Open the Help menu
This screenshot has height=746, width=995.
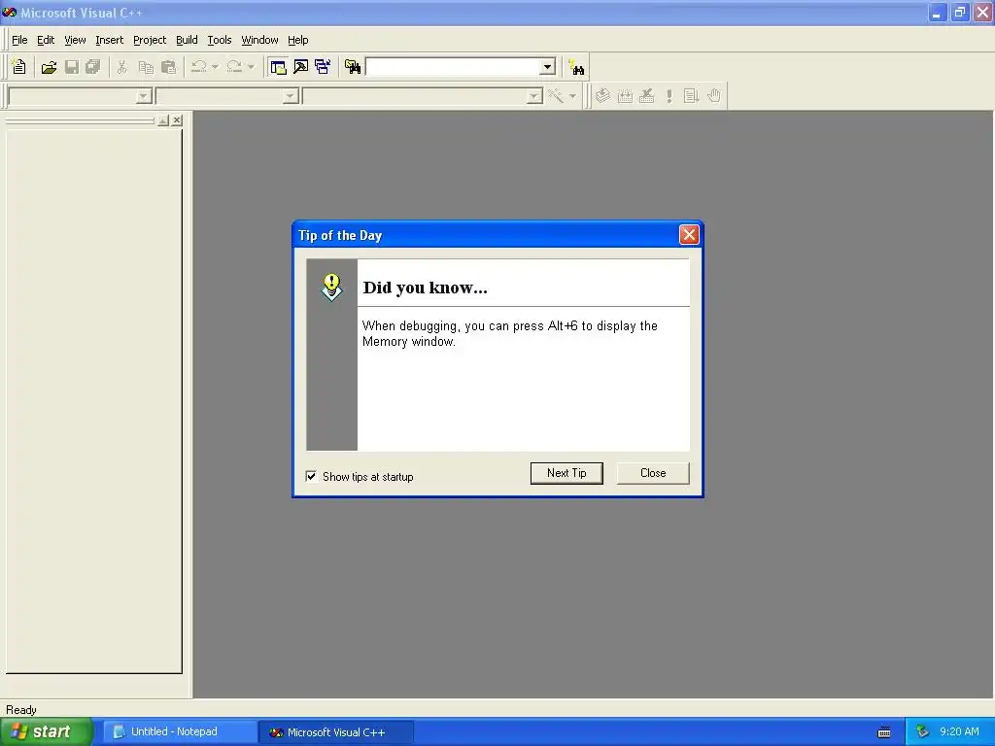(x=297, y=40)
